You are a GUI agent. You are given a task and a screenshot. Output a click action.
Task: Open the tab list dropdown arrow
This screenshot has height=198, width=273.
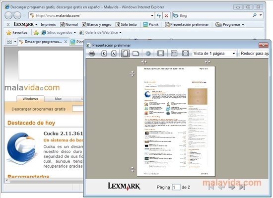point(15,42)
